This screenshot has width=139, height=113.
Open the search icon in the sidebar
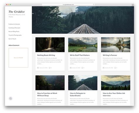tap(11, 98)
